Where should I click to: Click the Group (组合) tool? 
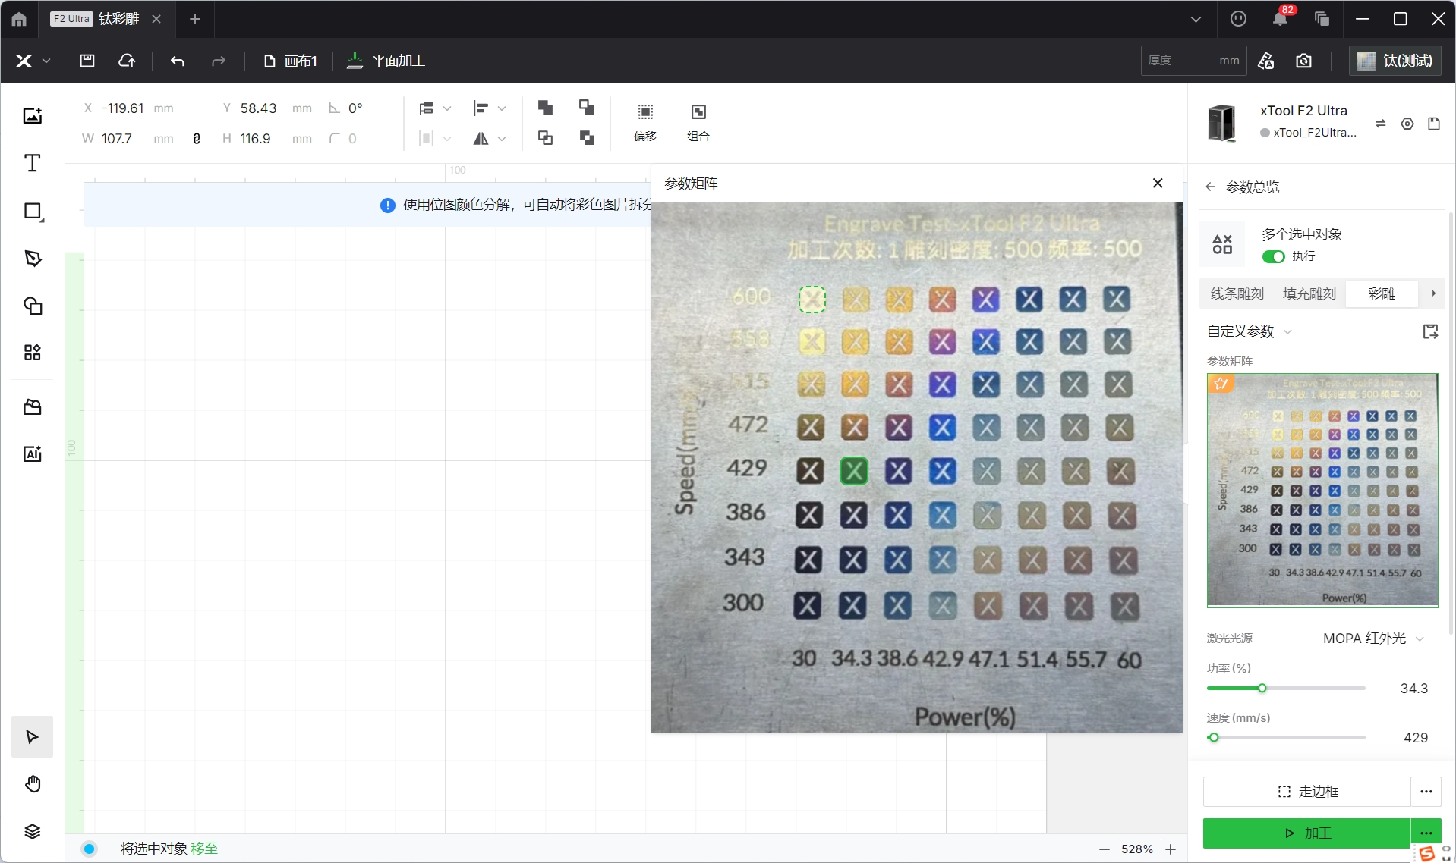698,123
